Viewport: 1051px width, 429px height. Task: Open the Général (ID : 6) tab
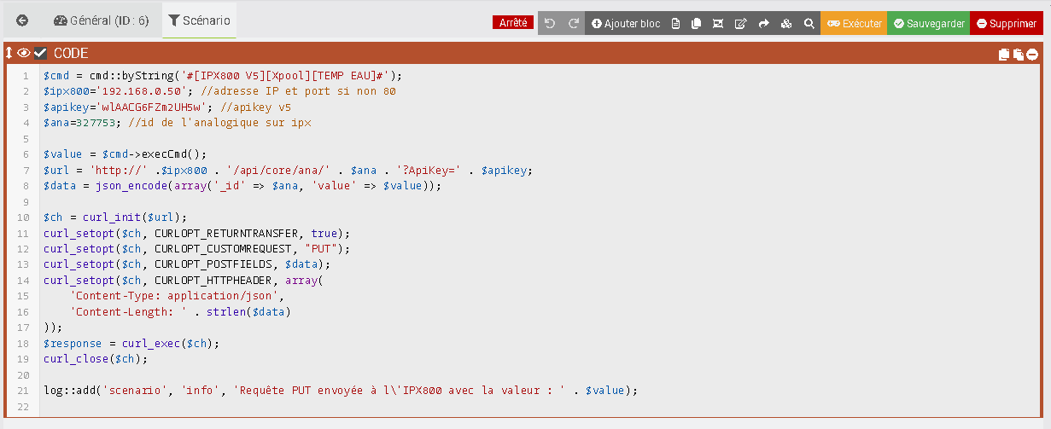[101, 20]
